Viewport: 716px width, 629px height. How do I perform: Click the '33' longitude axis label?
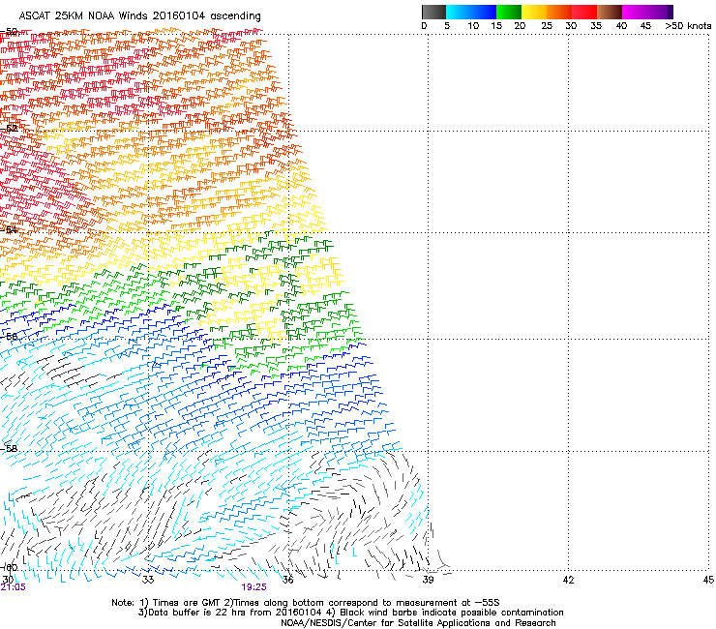[148, 580]
